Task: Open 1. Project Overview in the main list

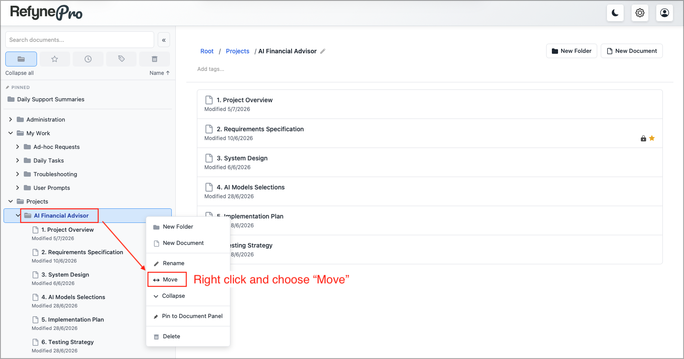Action: pyautogui.click(x=430, y=104)
